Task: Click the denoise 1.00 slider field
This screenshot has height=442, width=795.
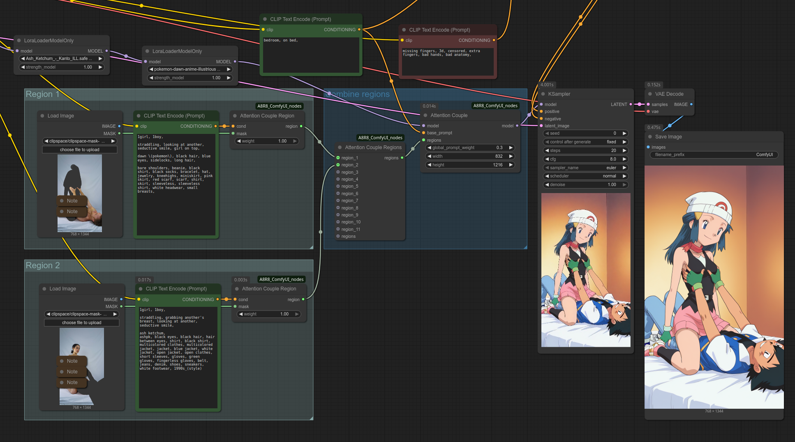Action: (586, 184)
